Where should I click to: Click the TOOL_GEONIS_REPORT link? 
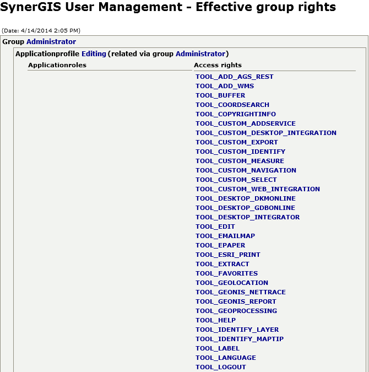point(236,301)
